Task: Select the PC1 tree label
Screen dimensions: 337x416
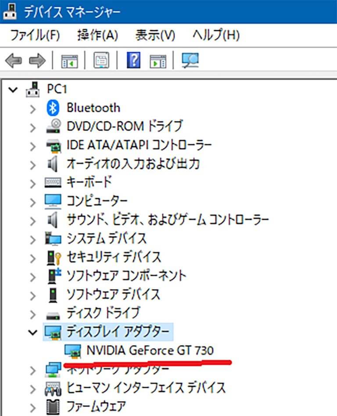Action: pyautogui.click(x=57, y=89)
